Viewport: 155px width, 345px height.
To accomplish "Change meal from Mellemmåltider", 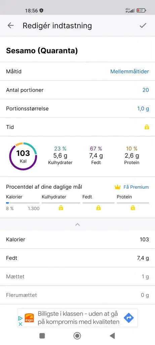I will tap(129, 71).
